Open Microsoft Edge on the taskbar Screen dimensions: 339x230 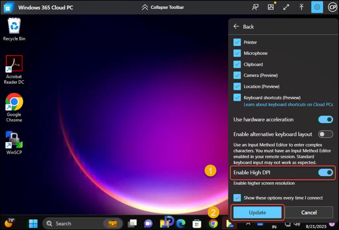[181, 223]
